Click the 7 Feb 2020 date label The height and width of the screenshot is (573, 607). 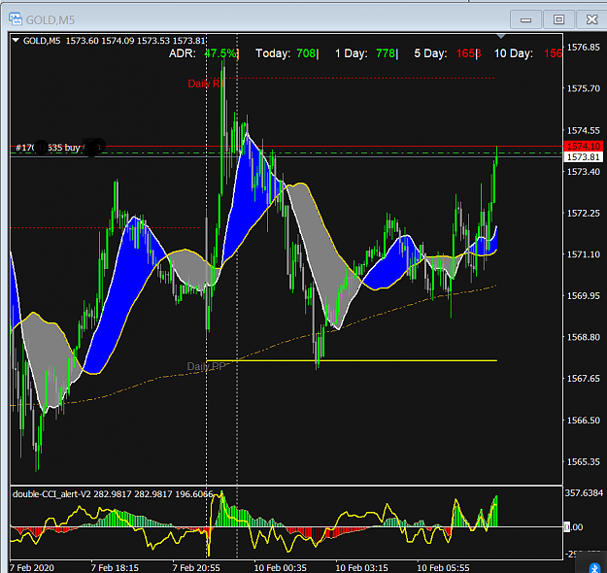tap(32, 567)
